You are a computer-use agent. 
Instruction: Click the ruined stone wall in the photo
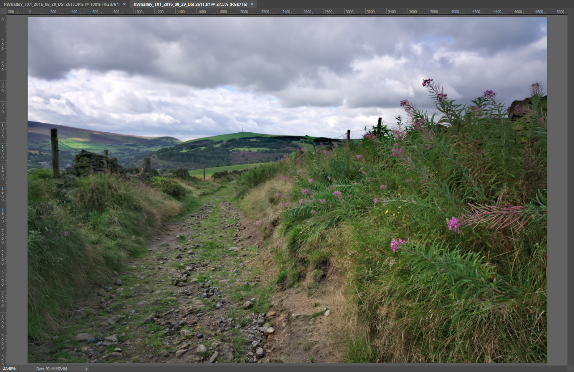click(92, 163)
